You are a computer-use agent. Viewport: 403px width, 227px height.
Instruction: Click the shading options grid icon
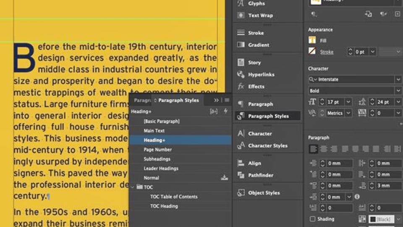tap(362, 219)
